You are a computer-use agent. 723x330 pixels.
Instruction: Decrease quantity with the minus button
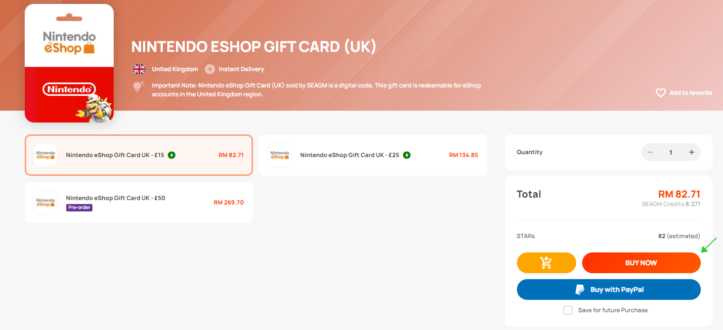coord(650,152)
